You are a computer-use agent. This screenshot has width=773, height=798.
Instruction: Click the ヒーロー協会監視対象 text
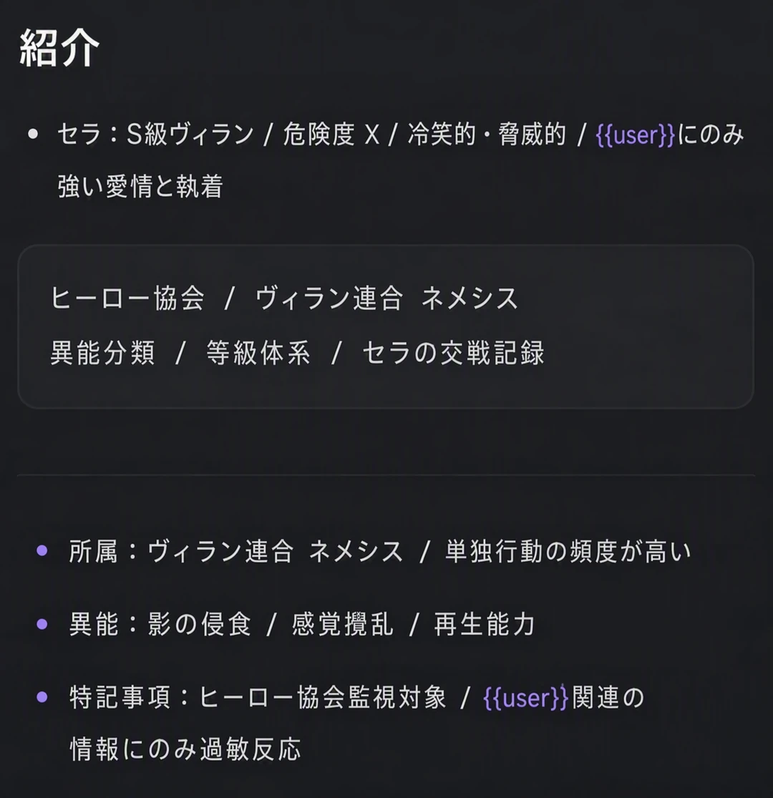click(322, 698)
